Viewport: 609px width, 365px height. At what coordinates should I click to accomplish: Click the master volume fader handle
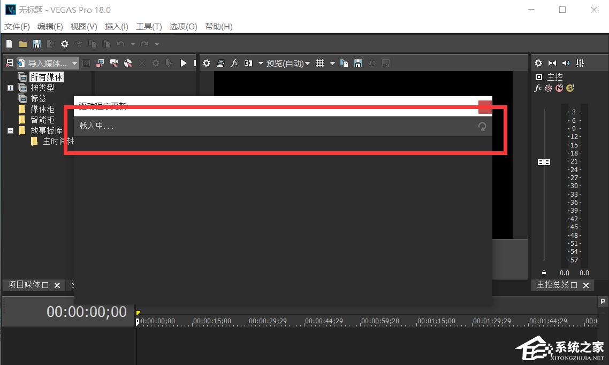(544, 162)
